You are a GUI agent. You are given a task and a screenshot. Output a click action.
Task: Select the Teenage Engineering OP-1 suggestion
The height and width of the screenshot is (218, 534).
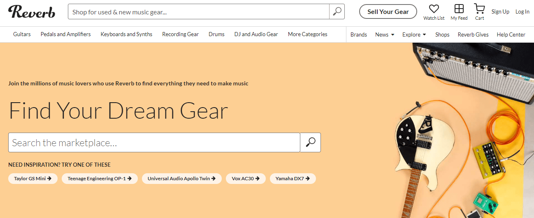point(100,179)
